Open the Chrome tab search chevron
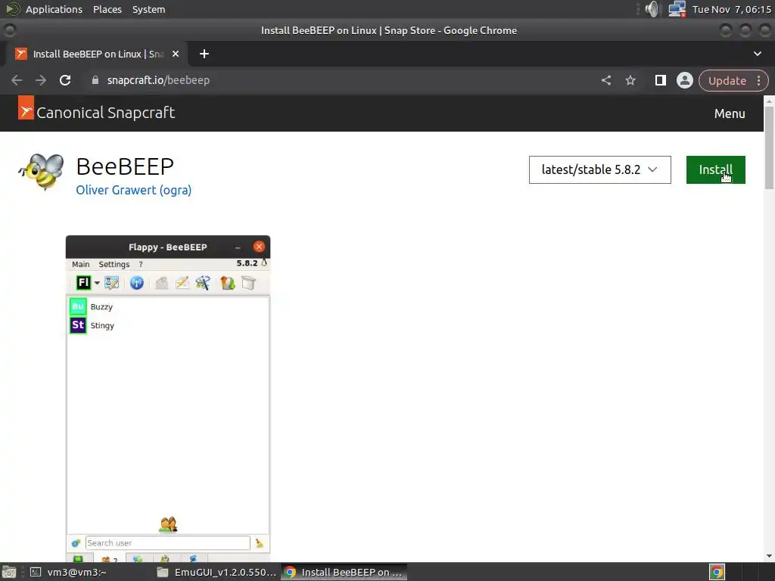The image size is (775, 581). tap(757, 54)
